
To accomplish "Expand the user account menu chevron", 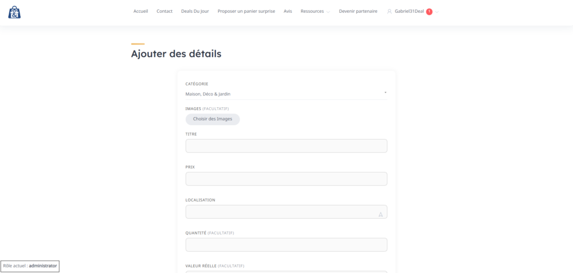I will [437, 12].
